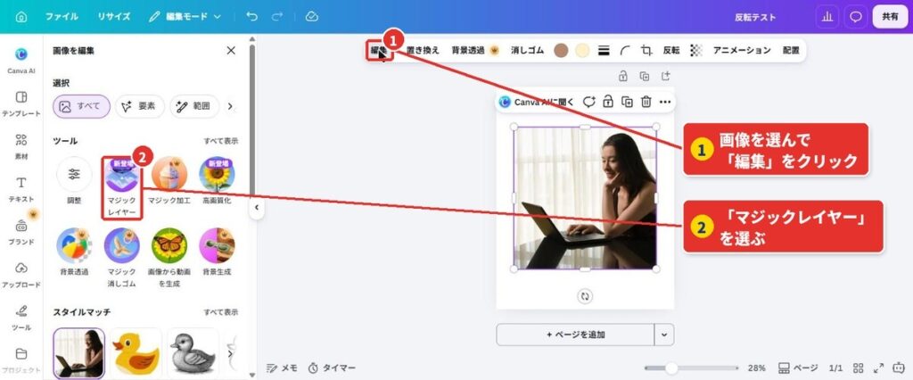The image size is (913, 380).
Task: Open the アニメーション option
Action: point(742,50)
